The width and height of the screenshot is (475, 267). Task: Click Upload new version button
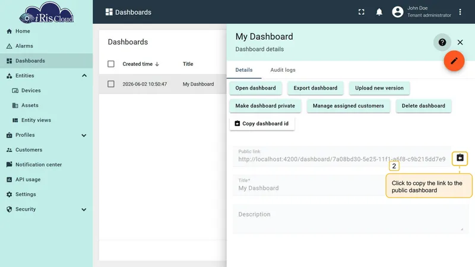pos(379,88)
